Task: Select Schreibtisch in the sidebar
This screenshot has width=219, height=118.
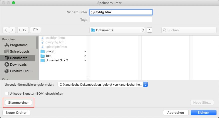Action: pyautogui.click(x=19, y=51)
